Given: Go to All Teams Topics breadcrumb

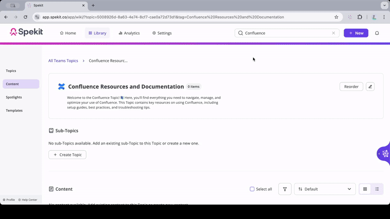Looking at the screenshot, I should [x=63, y=60].
